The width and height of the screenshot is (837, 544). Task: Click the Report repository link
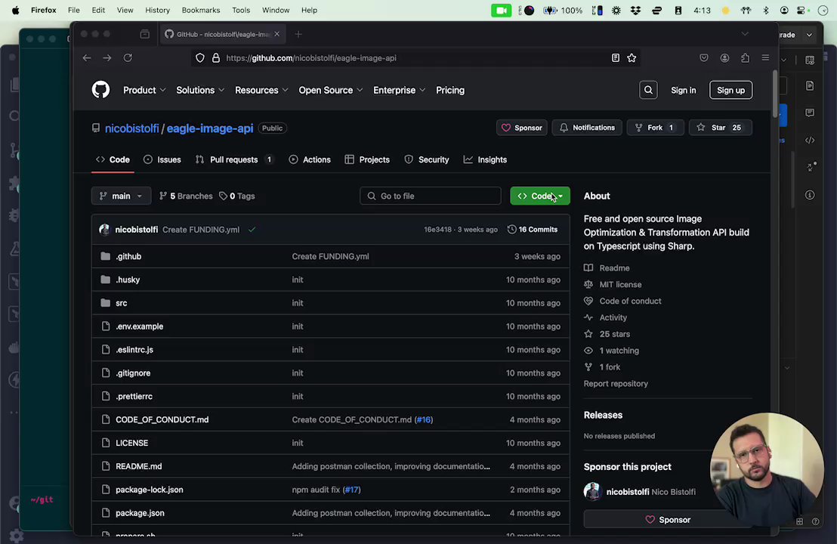[616, 383]
